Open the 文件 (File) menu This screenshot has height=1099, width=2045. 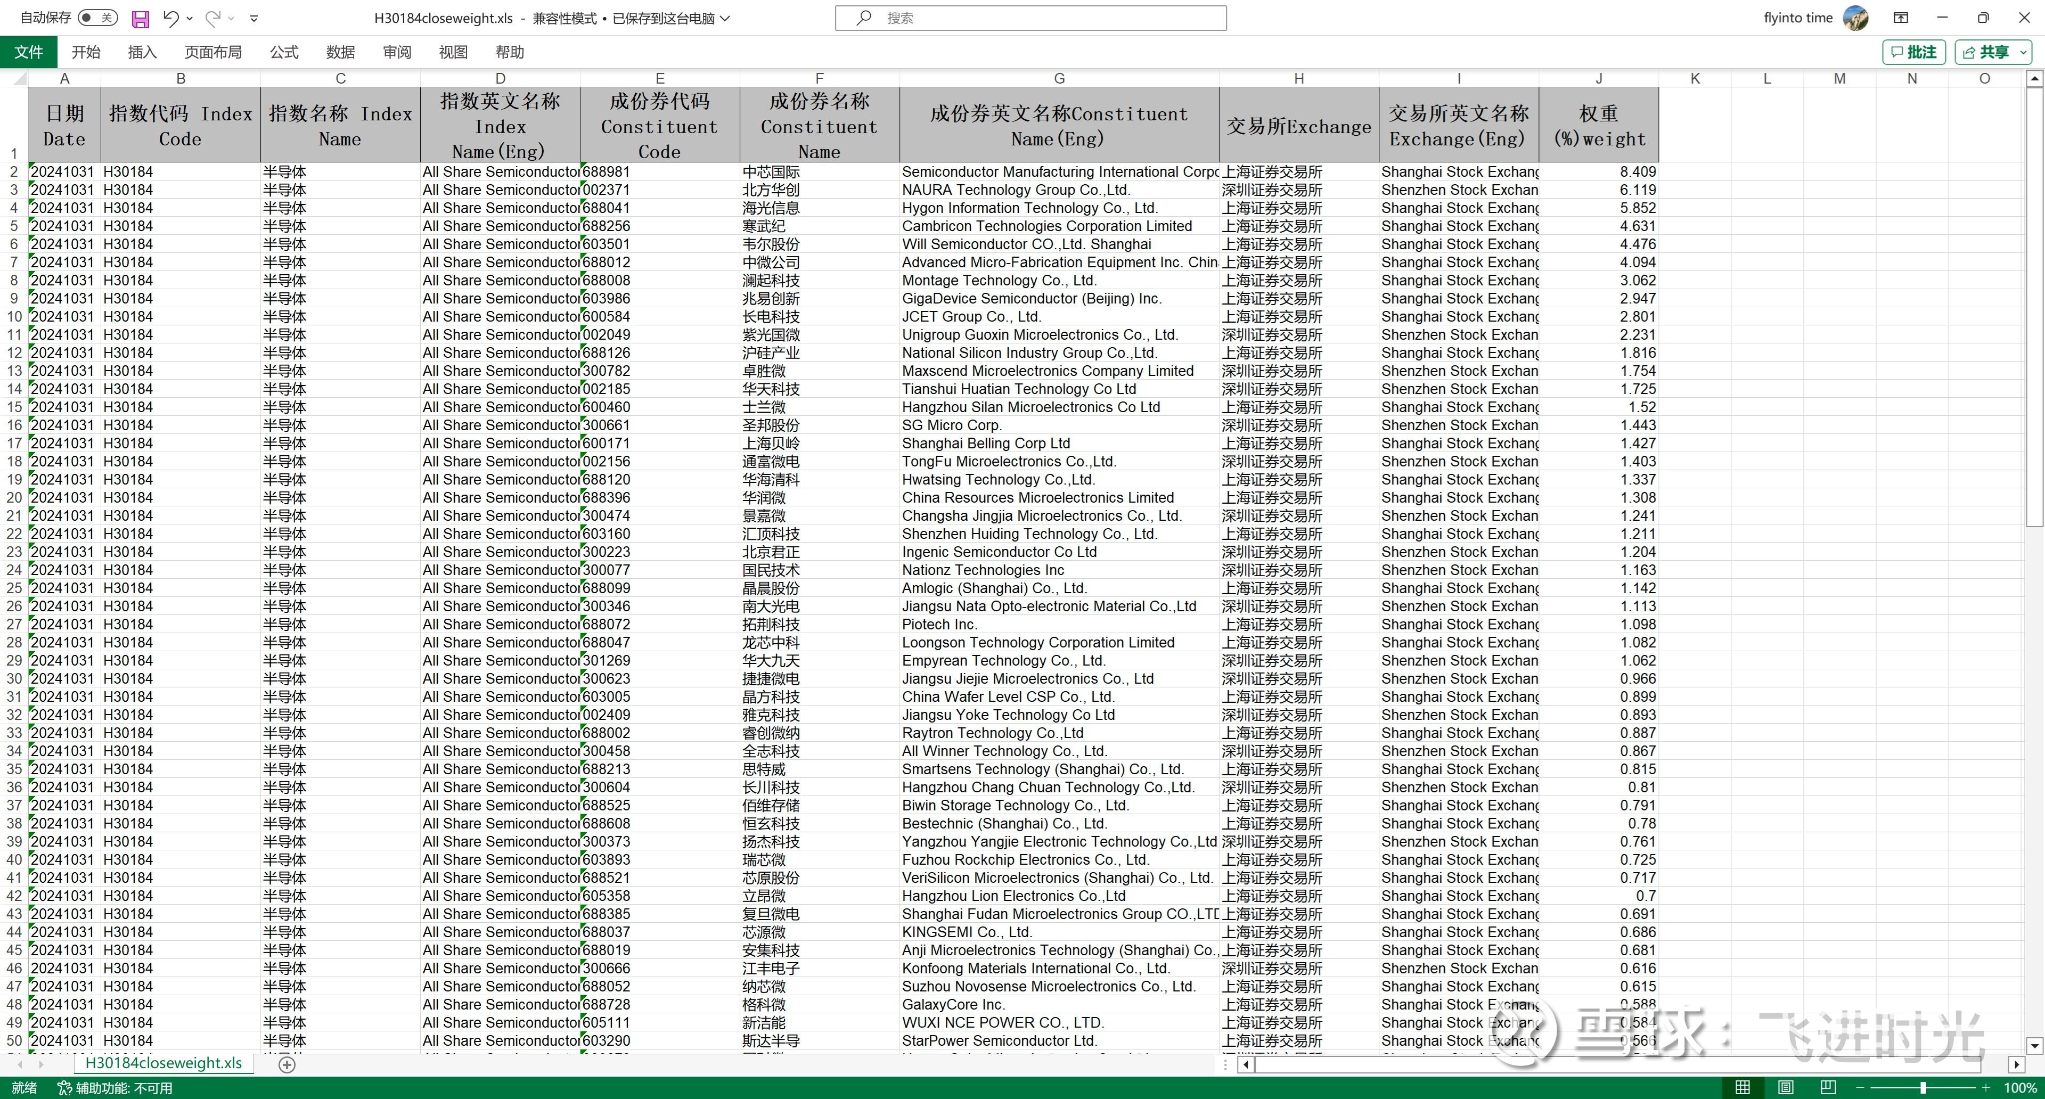29,52
